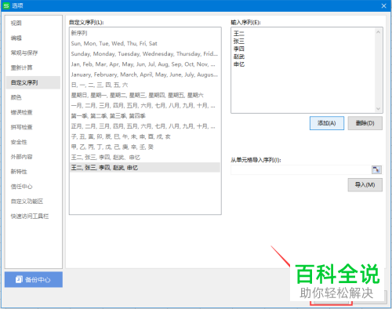
Task: Click the down arrow of 输入序列 scrollbar
Action: pyautogui.click(x=378, y=109)
